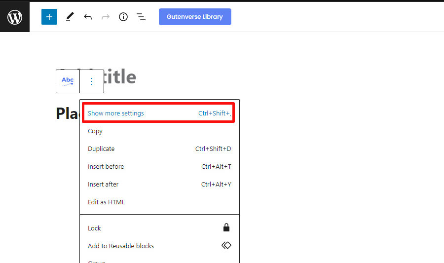Choose Insert before

[x=159, y=166]
